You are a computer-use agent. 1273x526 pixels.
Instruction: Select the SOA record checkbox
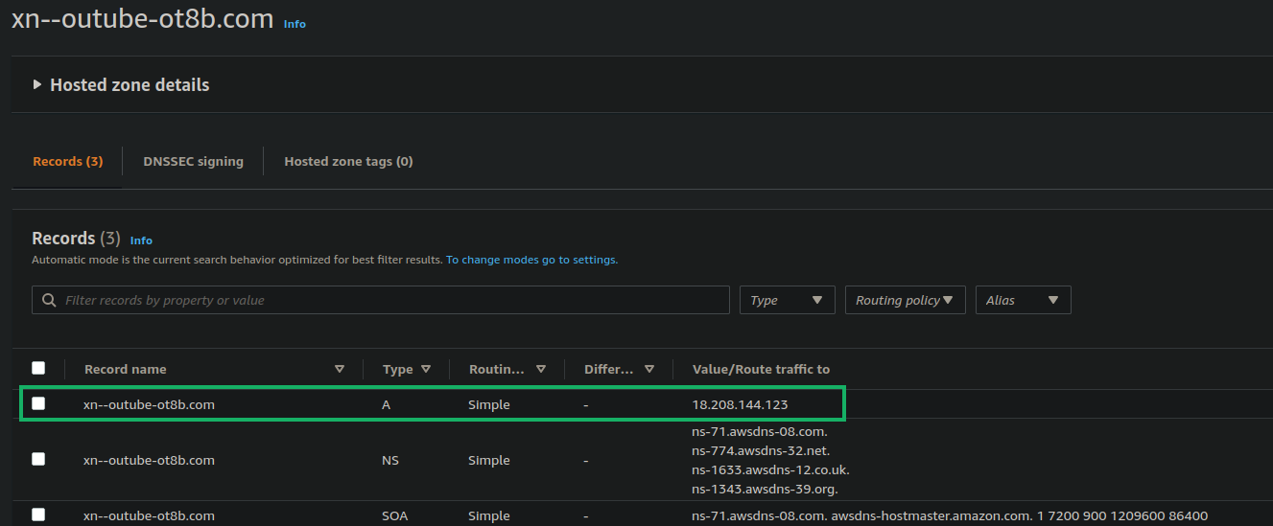(x=38, y=515)
